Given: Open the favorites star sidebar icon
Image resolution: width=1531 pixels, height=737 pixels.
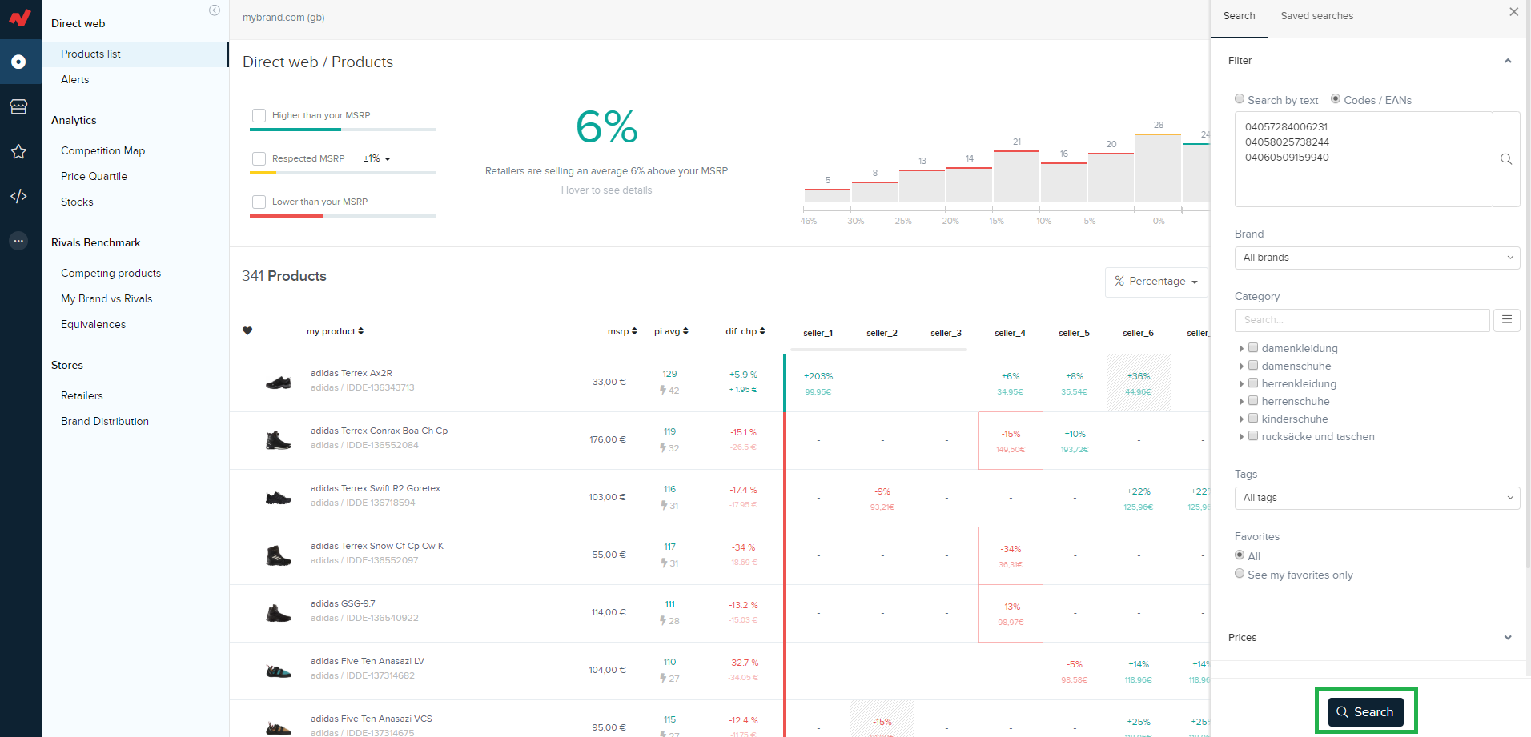Looking at the screenshot, I should [18, 151].
